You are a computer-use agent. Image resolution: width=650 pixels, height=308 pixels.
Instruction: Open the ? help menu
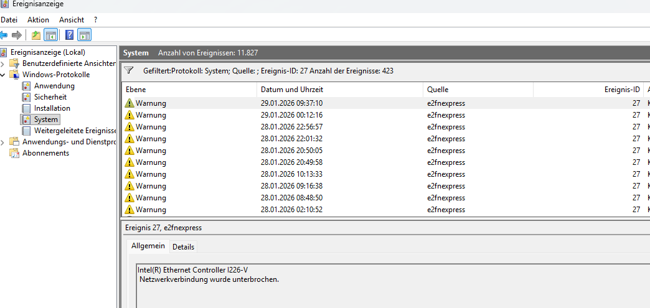pos(96,19)
